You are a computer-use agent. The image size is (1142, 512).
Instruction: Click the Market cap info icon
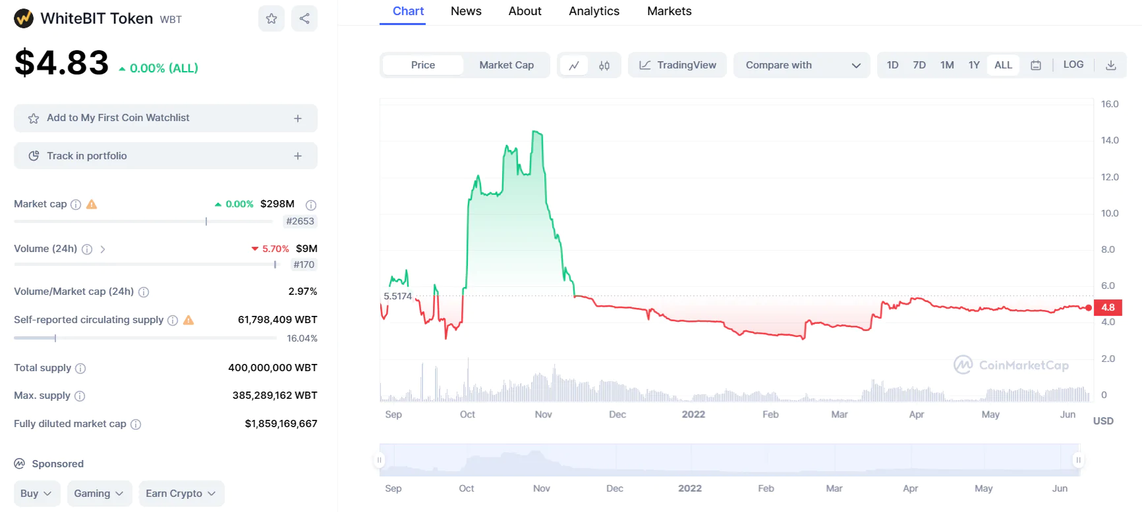pyautogui.click(x=76, y=205)
